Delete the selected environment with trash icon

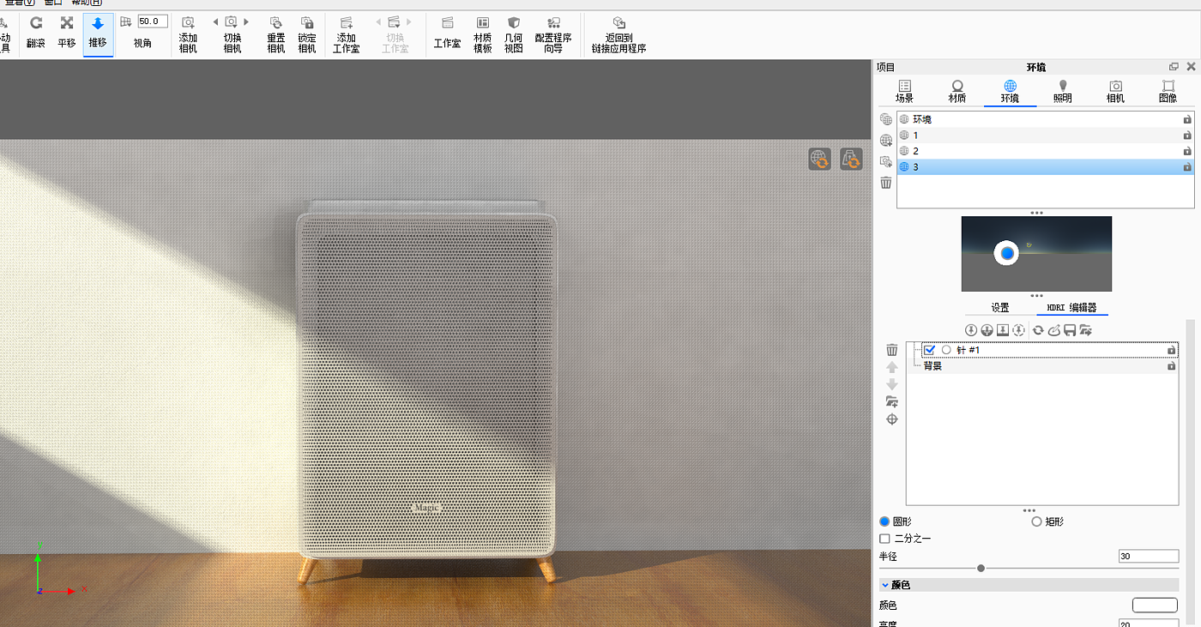click(x=886, y=183)
